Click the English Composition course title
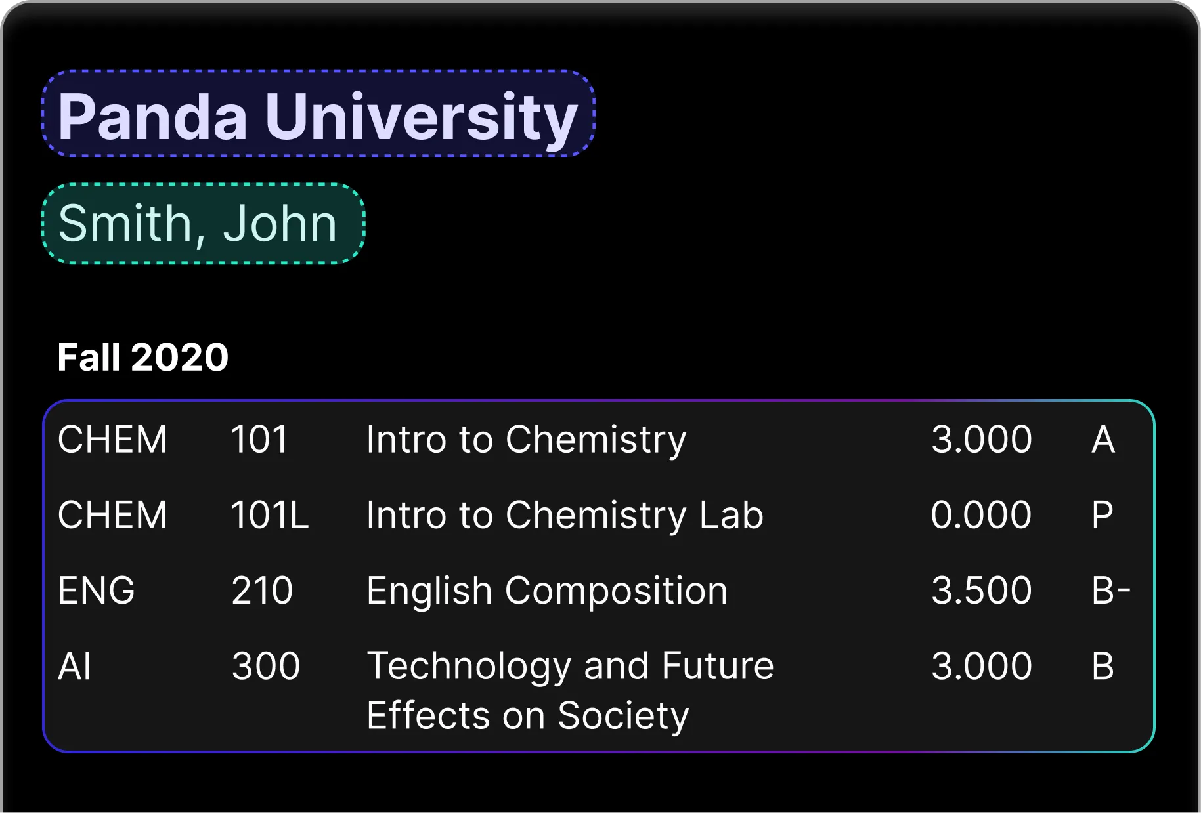1201x813 pixels. point(547,590)
